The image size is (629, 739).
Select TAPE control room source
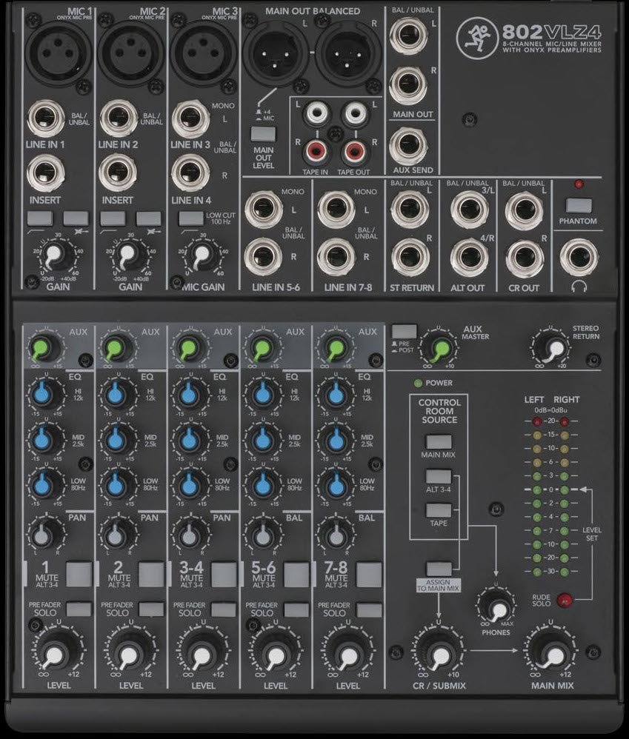point(439,510)
